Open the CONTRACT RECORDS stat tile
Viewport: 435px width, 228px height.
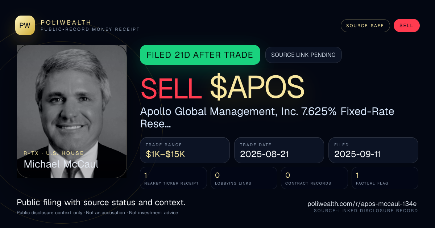314,178
